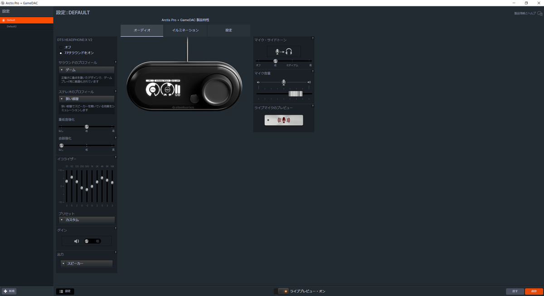Open the カスタム equalizer preset dropdown
The image size is (544, 296).
(x=87, y=220)
